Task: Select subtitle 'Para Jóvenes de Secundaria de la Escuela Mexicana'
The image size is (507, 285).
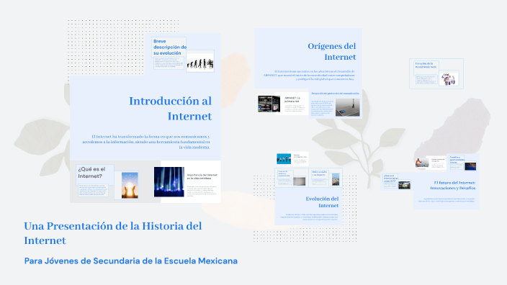Action: [x=131, y=261]
